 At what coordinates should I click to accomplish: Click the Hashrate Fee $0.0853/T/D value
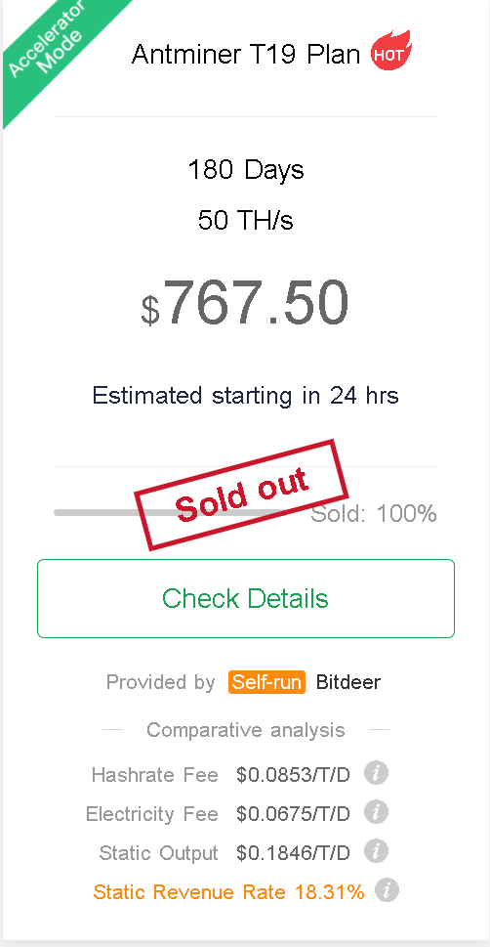[x=293, y=774]
